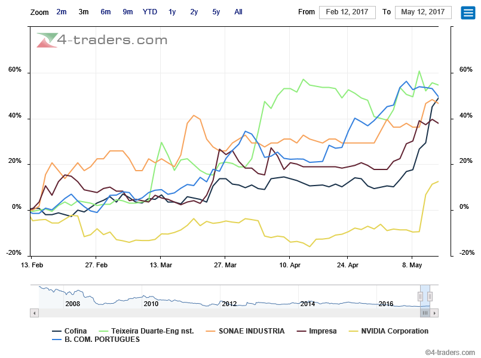
Task: Click the 2010 label in navigator
Action: click(151, 304)
